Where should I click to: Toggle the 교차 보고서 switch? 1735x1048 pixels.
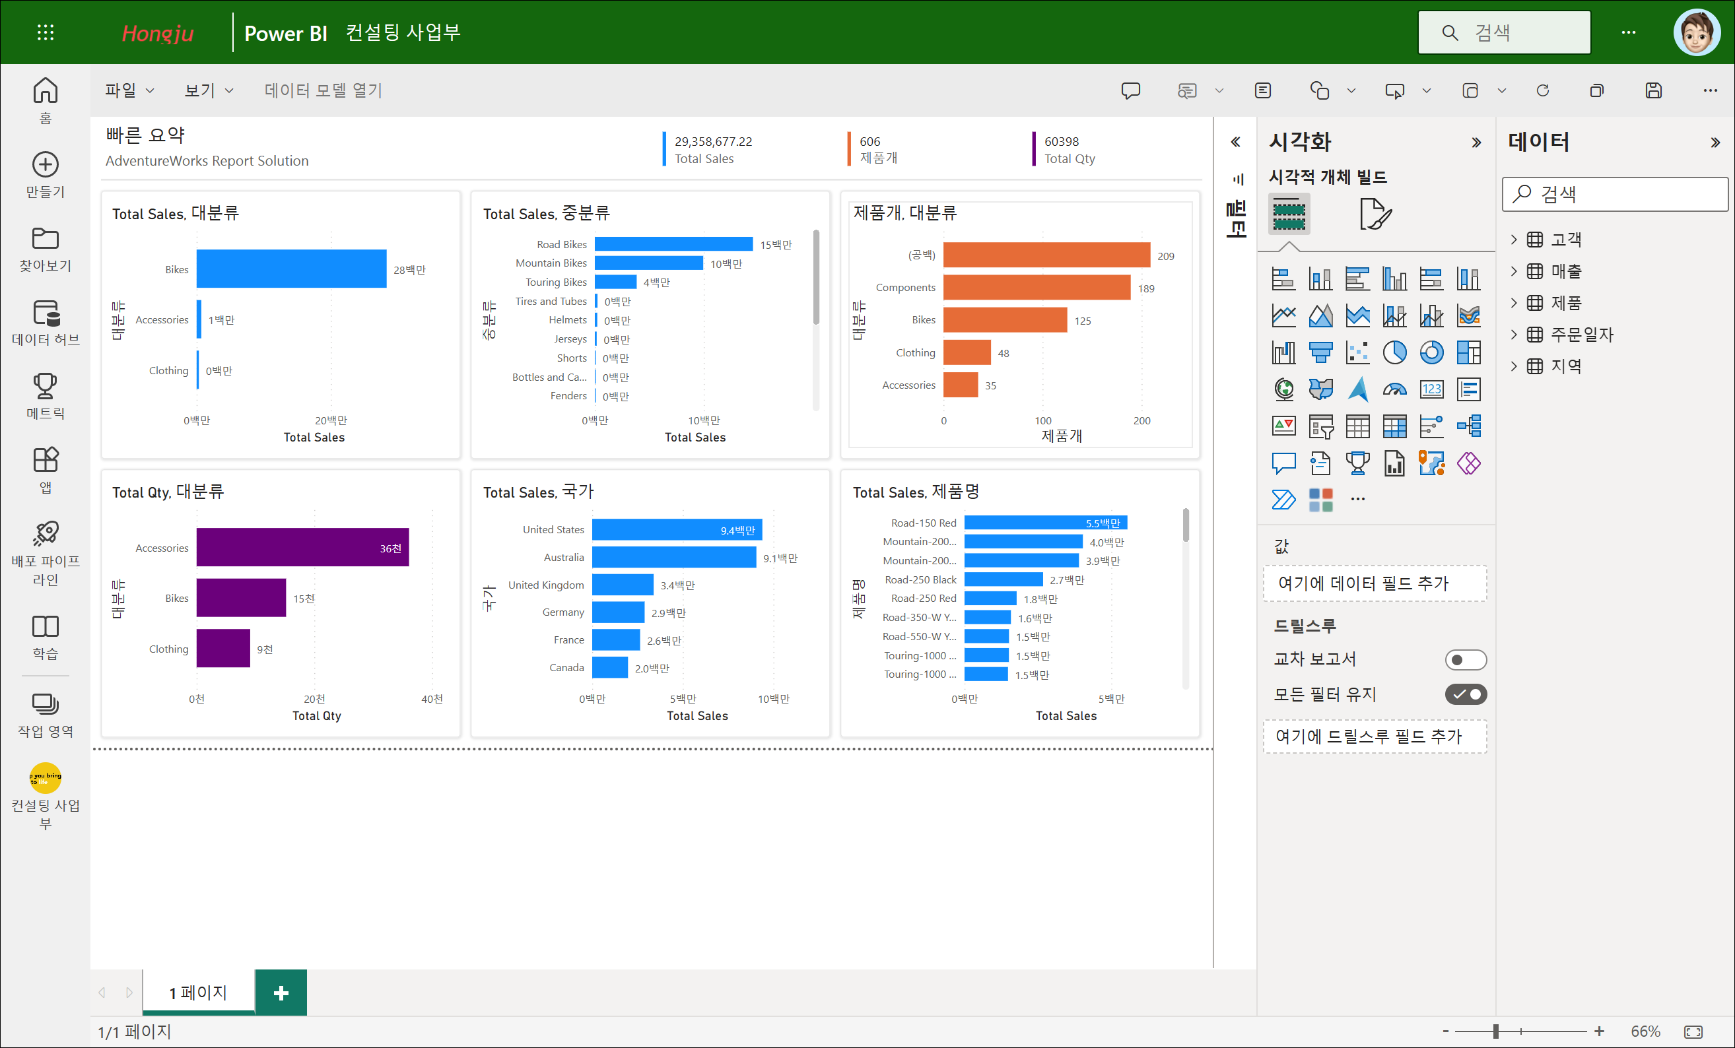(x=1466, y=659)
